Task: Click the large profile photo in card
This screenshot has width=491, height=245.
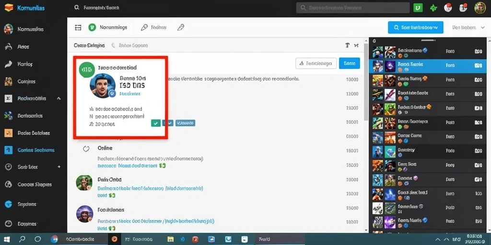Action: point(103,86)
